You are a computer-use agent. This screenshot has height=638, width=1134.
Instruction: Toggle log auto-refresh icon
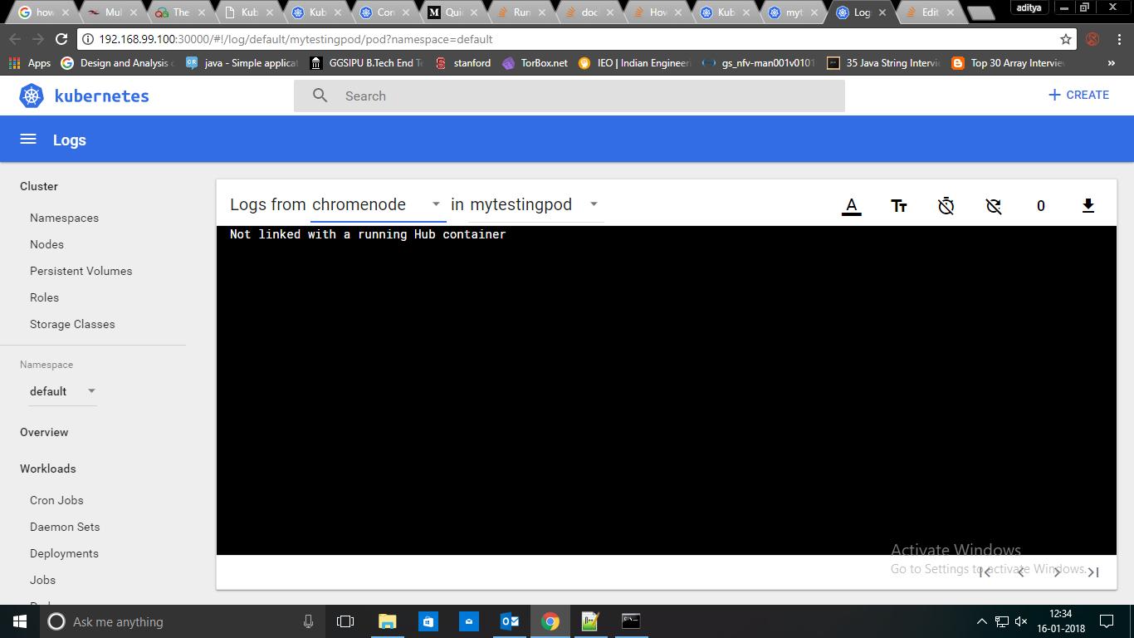[x=993, y=206]
